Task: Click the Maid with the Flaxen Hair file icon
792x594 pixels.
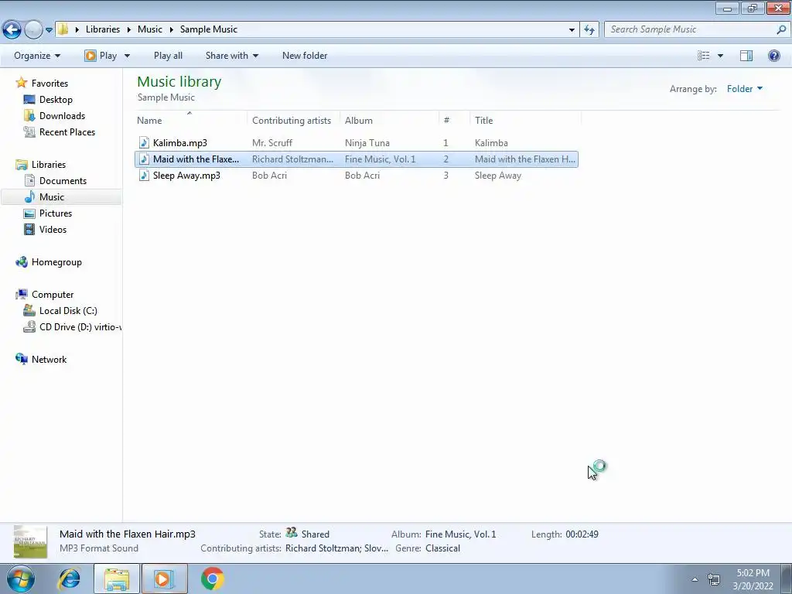Action: [x=144, y=159]
